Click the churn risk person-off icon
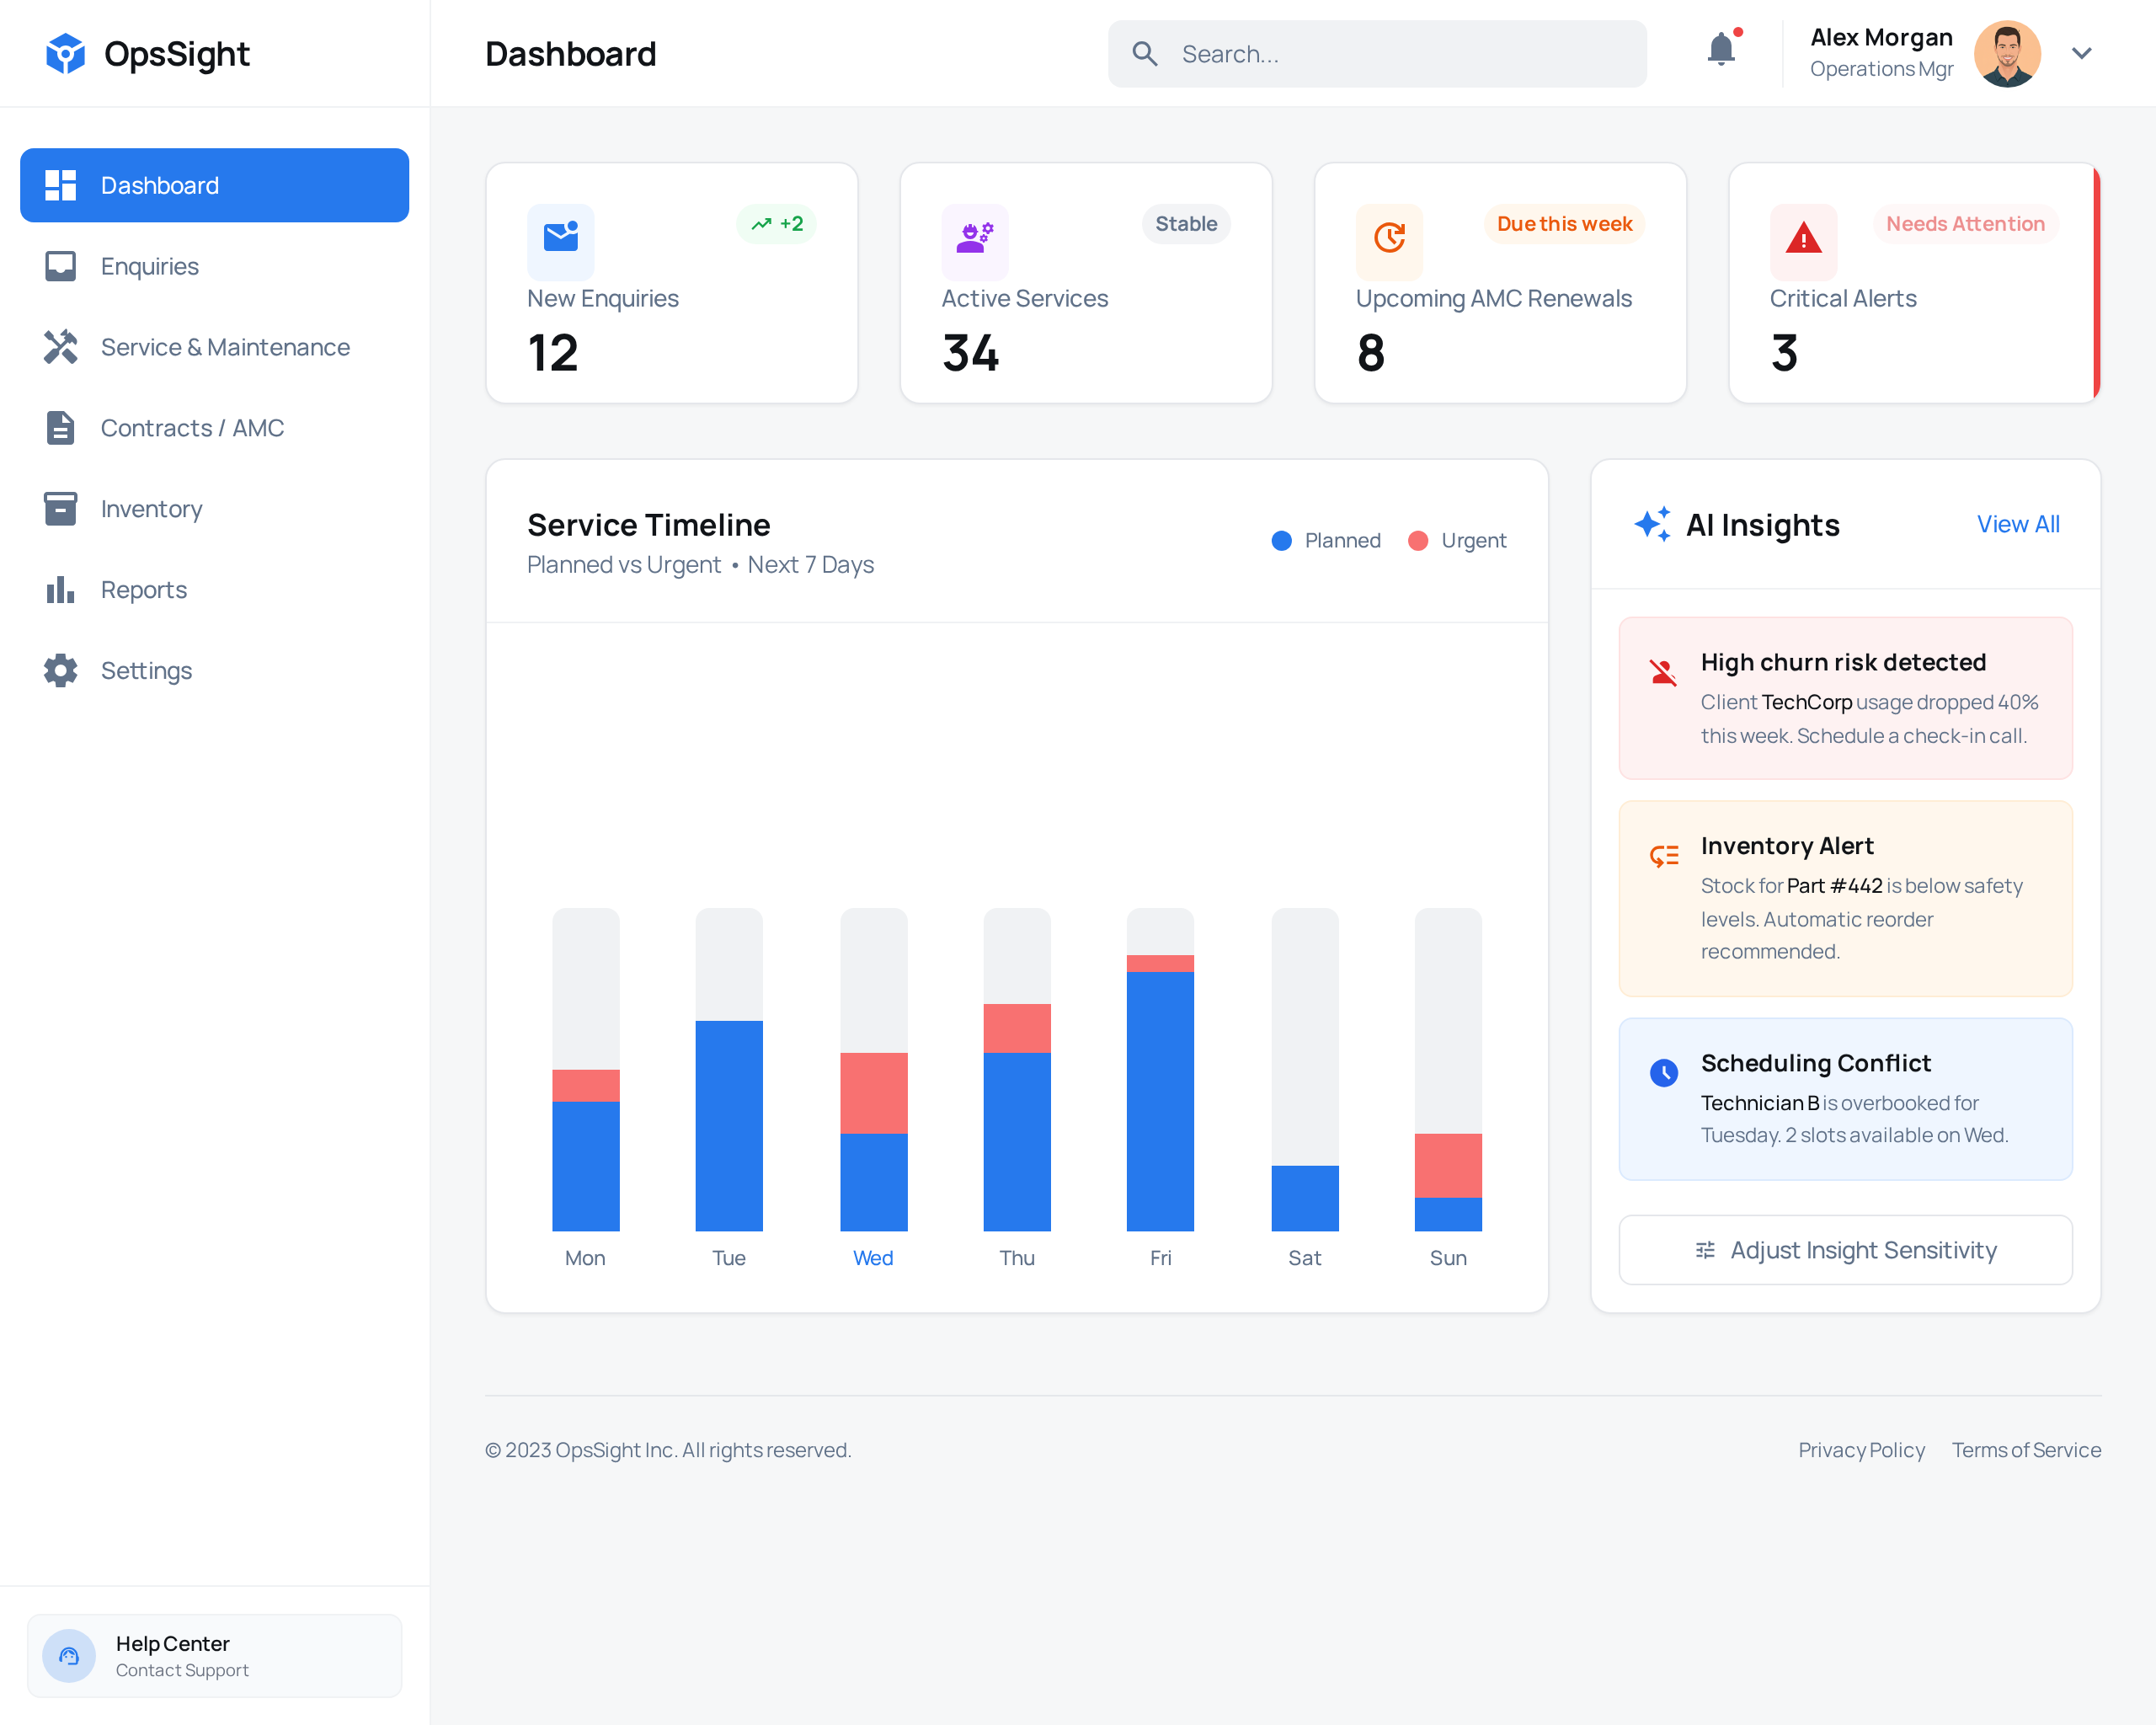Image resolution: width=2156 pixels, height=1725 pixels. (x=1663, y=672)
